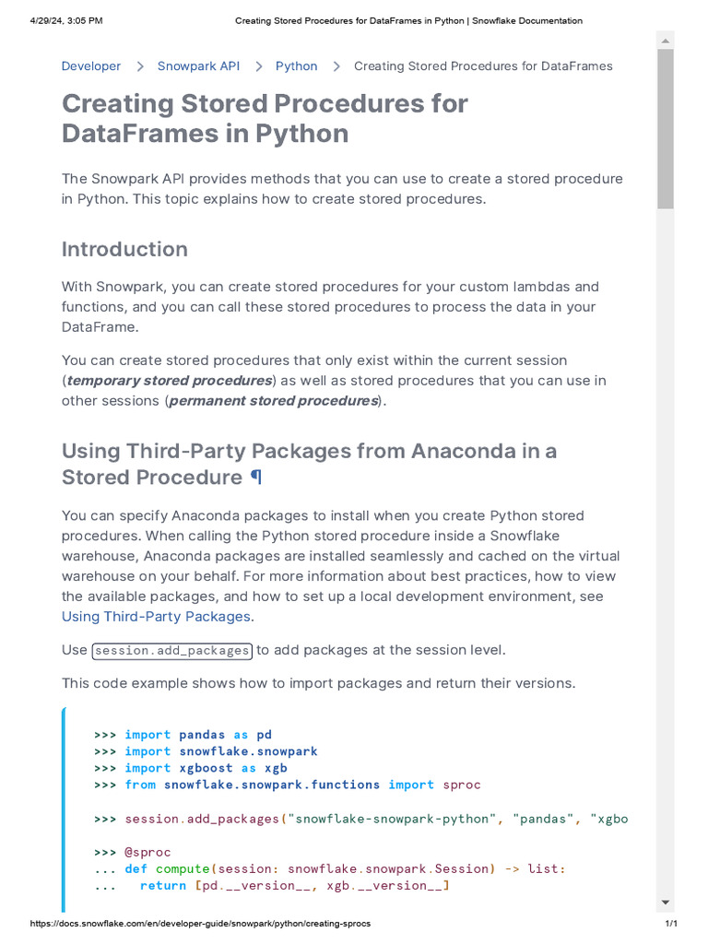This screenshot has height=944, width=708.
Task: Click the '@sproc' decorator line
Action: (133, 853)
